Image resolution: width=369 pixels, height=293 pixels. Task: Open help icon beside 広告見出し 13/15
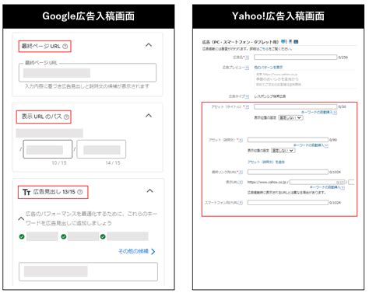tap(80, 192)
